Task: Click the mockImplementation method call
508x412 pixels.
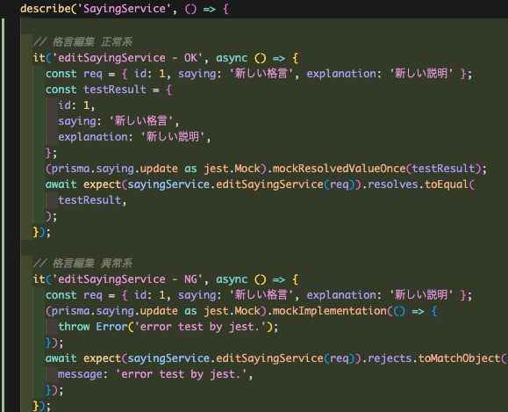Action: coord(330,311)
